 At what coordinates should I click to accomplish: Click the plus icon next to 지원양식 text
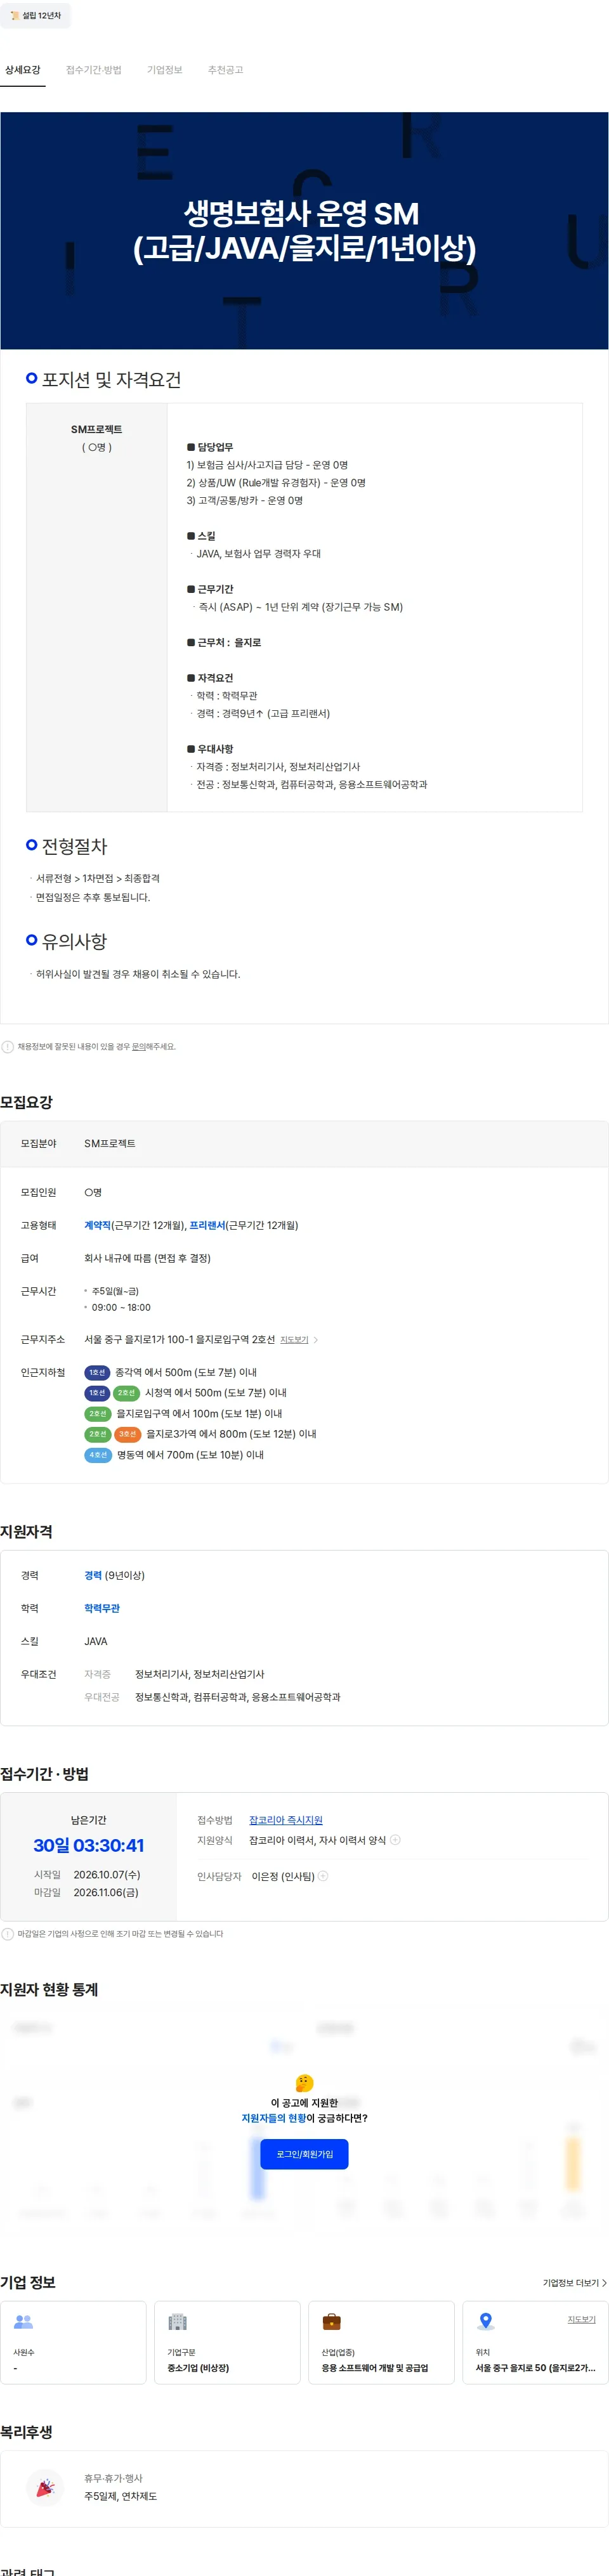[395, 1840]
